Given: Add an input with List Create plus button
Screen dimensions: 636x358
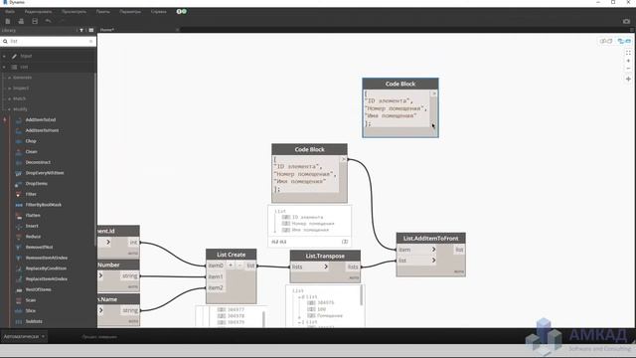Looking at the screenshot, I should coord(231,266).
